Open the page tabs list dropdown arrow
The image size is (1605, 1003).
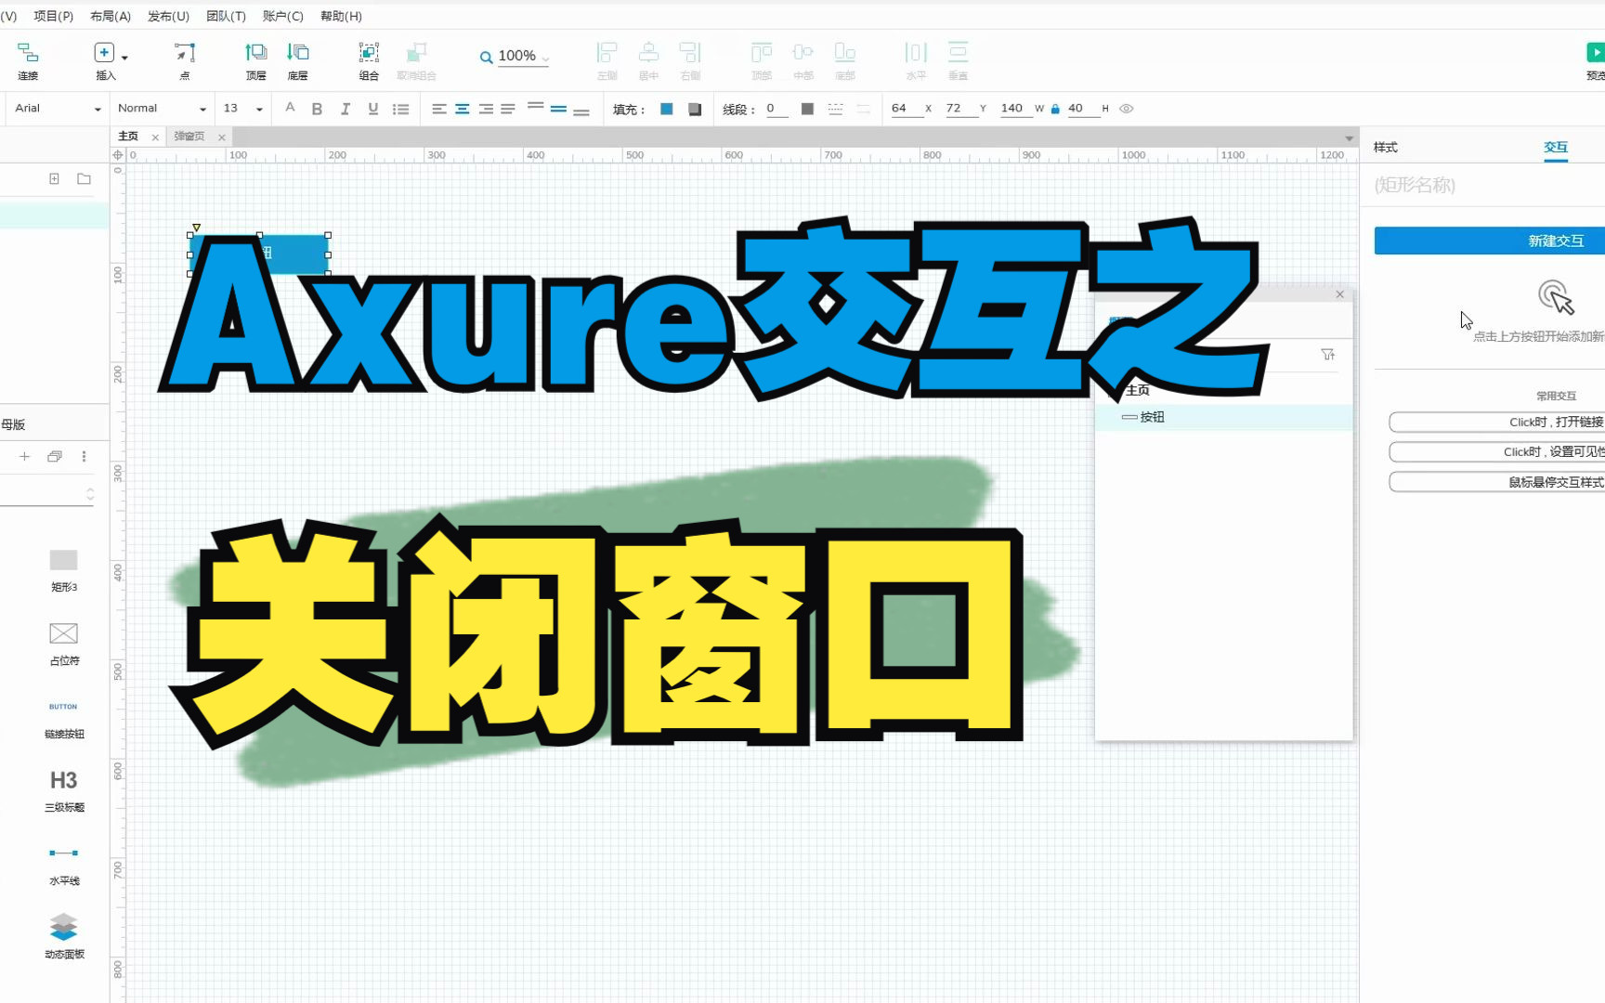pos(1349,138)
